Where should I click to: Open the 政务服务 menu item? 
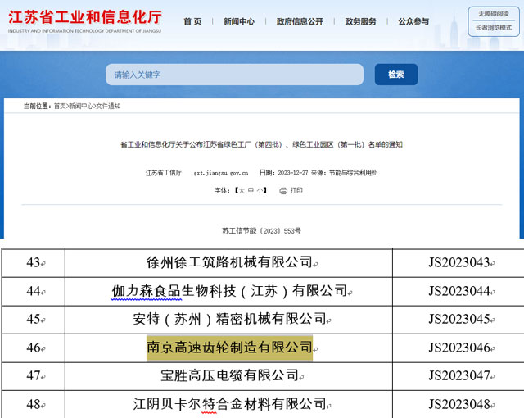pyautogui.click(x=360, y=22)
